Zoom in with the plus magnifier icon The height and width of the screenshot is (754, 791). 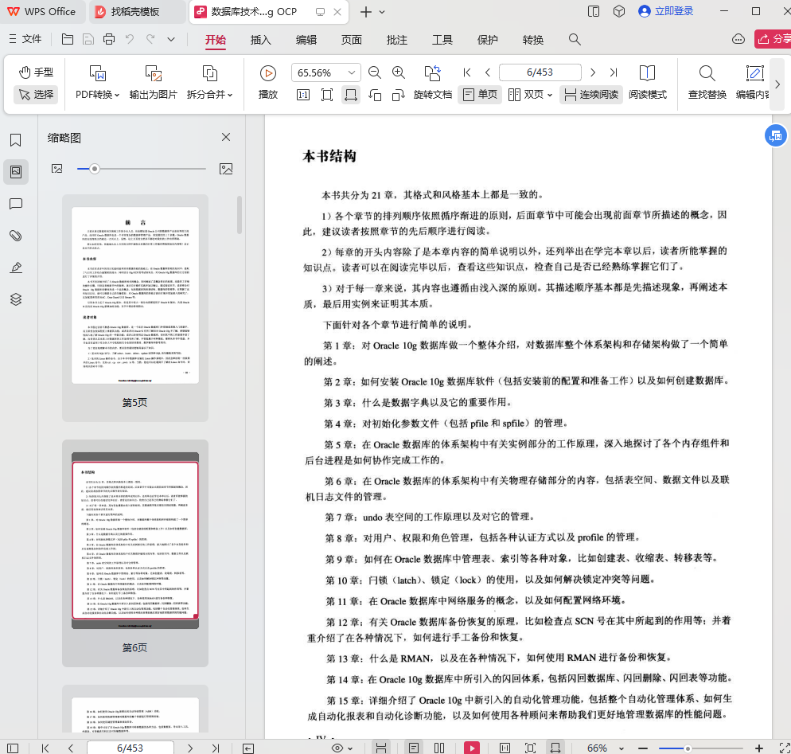pyautogui.click(x=399, y=72)
